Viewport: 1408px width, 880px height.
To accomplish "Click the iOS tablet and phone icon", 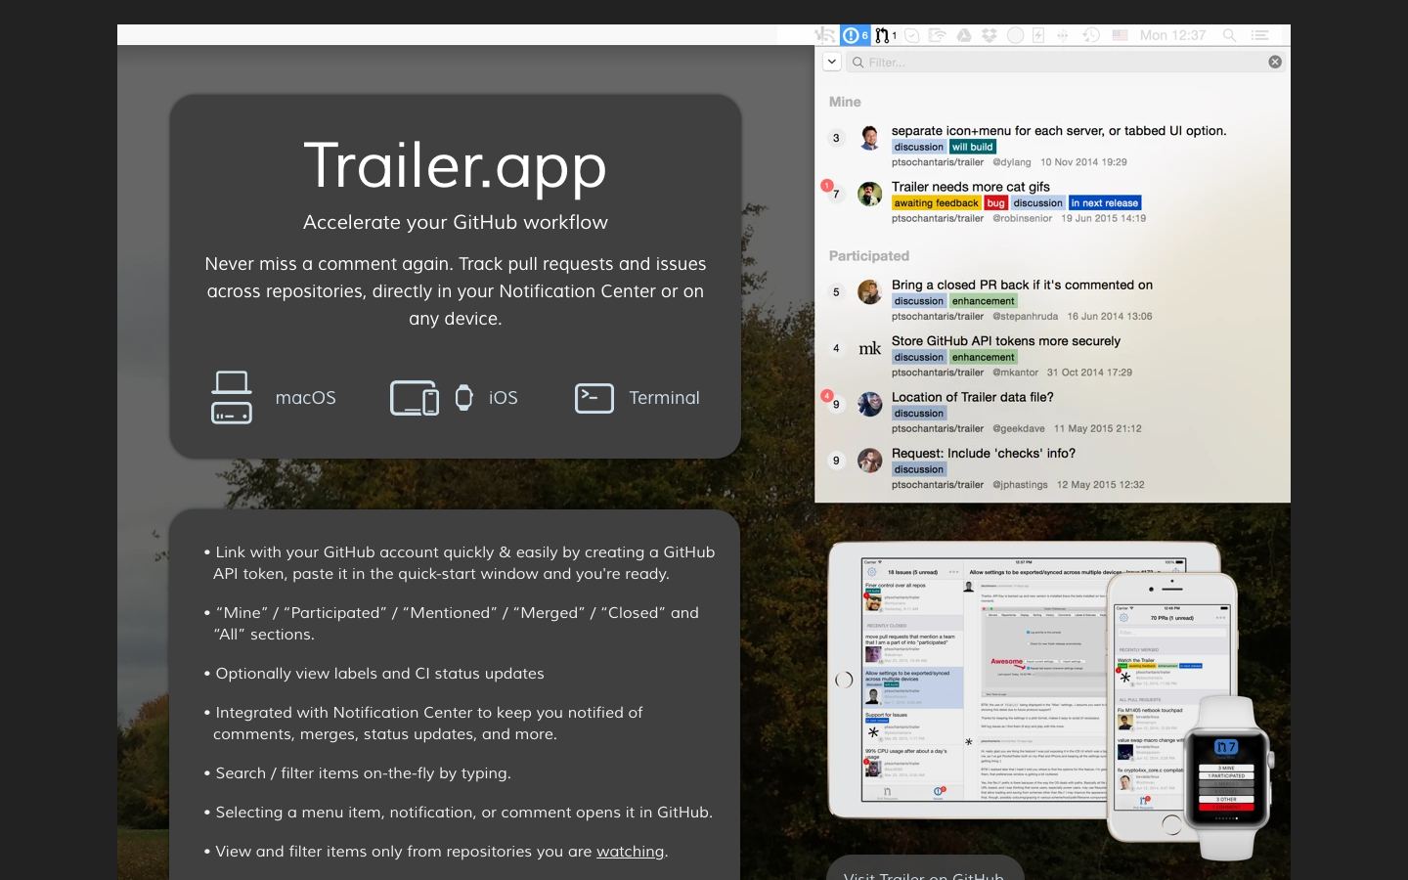I will (x=415, y=398).
